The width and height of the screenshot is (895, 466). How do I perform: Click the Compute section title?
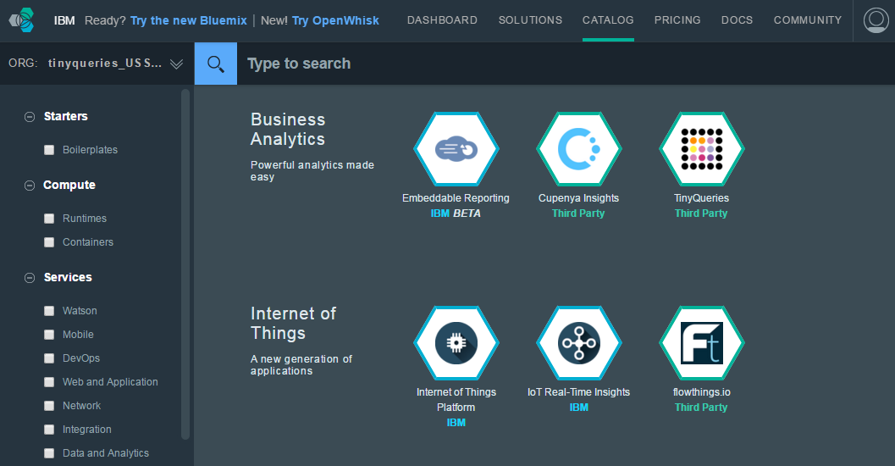[69, 185]
